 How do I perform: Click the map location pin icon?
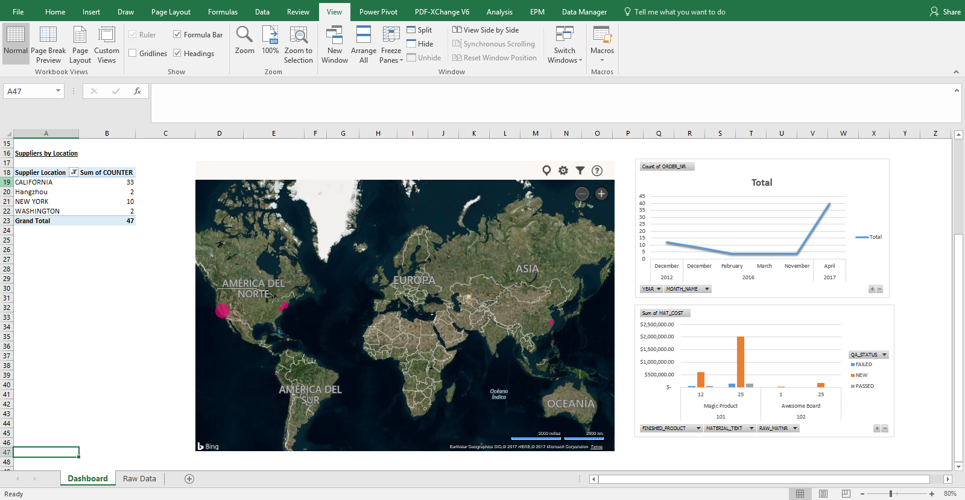[546, 171]
